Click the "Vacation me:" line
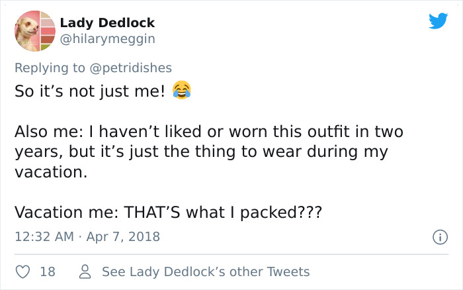 [168, 213]
